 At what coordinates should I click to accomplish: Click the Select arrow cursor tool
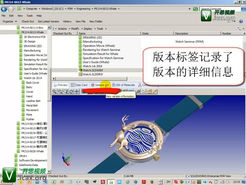click(x=144, y=91)
